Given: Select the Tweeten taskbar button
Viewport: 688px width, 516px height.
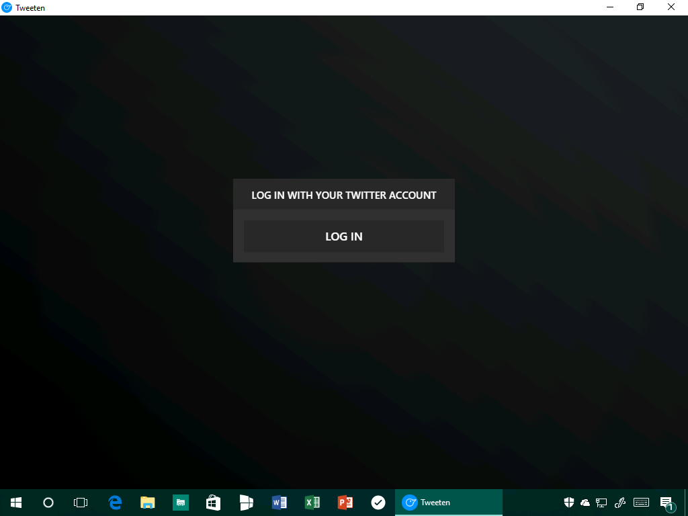Looking at the screenshot, I should [x=448, y=503].
